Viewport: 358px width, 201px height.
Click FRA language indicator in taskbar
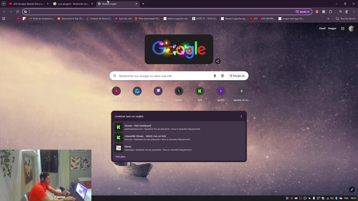tap(346, 198)
